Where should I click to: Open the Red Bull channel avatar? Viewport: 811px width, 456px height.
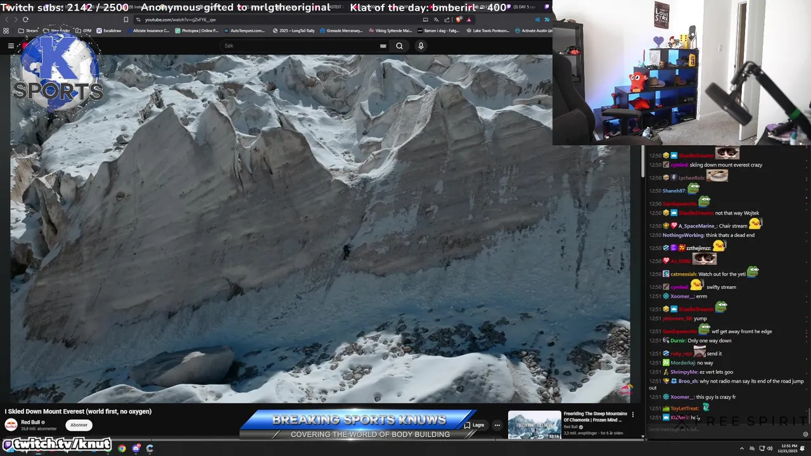coord(11,425)
